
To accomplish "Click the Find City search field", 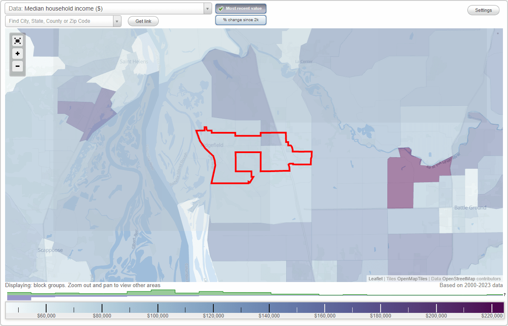I will 59,21.
